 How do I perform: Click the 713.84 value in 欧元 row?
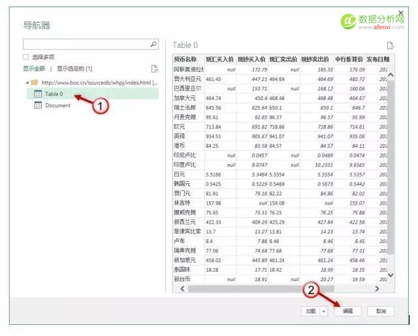click(x=214, y=127)
